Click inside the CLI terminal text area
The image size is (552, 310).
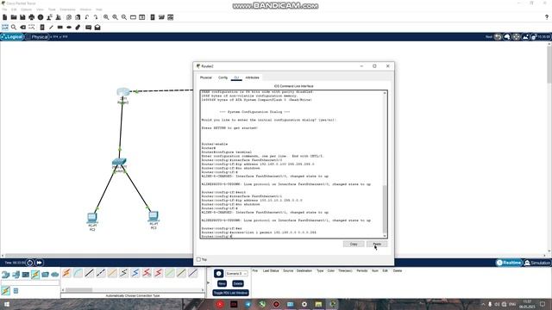tap(292, 164)
